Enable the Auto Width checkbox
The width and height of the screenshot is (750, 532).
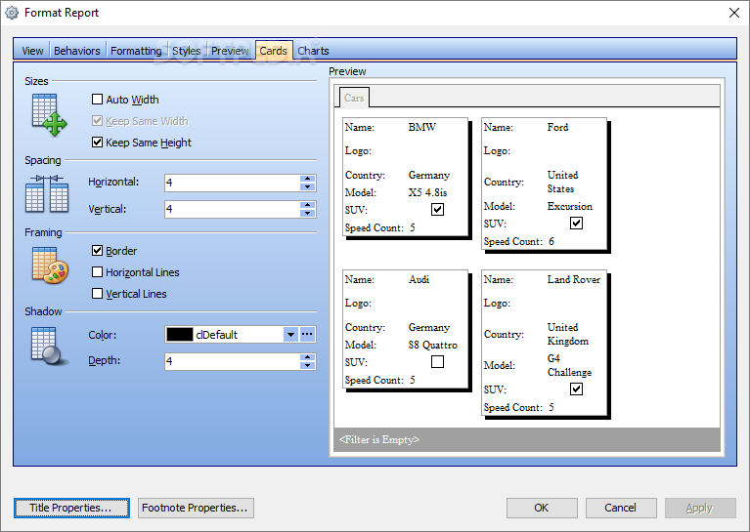(x=97, y=100)
